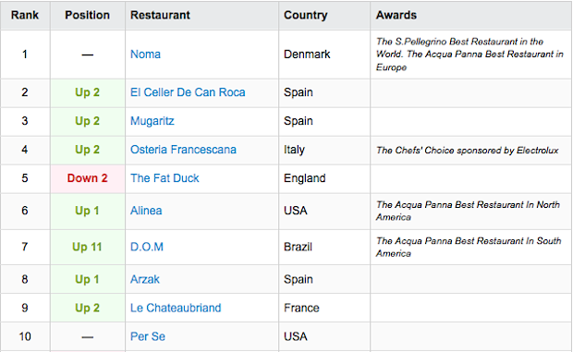573x352 pixels.
Task: Select the Rank column header
Action: tap(25, 15)
